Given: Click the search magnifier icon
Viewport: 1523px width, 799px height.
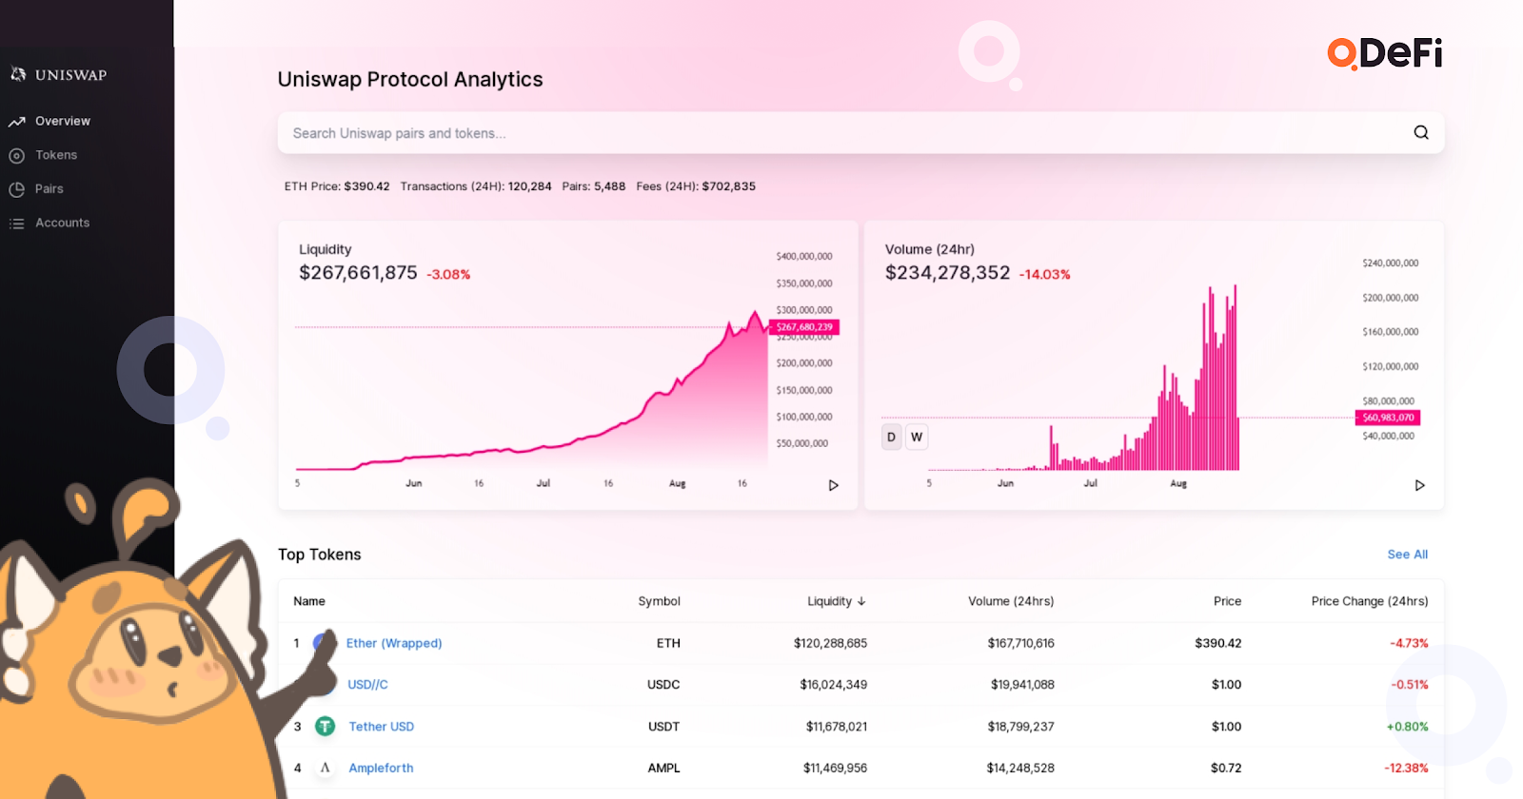Looking at the screenshot, I should (1421, 133).
